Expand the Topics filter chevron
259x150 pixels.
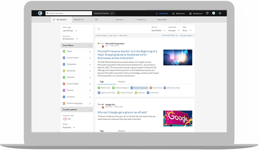(x=90, y=52)
